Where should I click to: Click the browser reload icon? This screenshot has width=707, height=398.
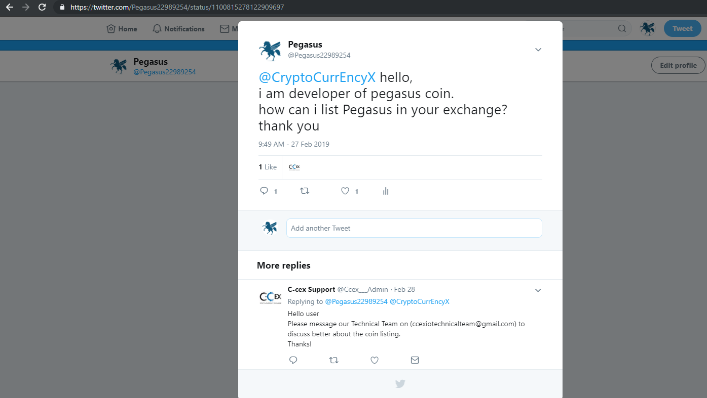click(x=42, y=7)
